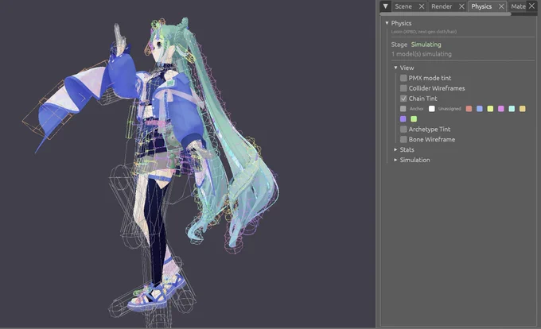Enable the PMX mode tint checkbox
The height and width of the screenshot is (329, 541).
pos(403,78)
